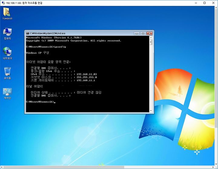Viewport: 218px width, 169px height.
Task: Click Remote Desktop vertical scroll up arrow
Action: (x=216, y=8)
